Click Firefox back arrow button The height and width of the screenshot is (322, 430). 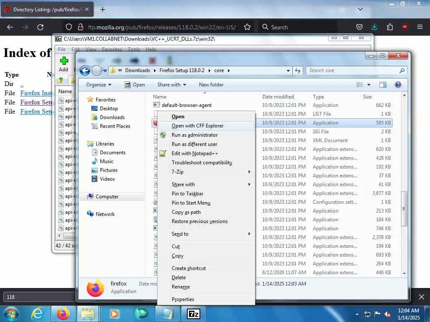coord(10,27)
